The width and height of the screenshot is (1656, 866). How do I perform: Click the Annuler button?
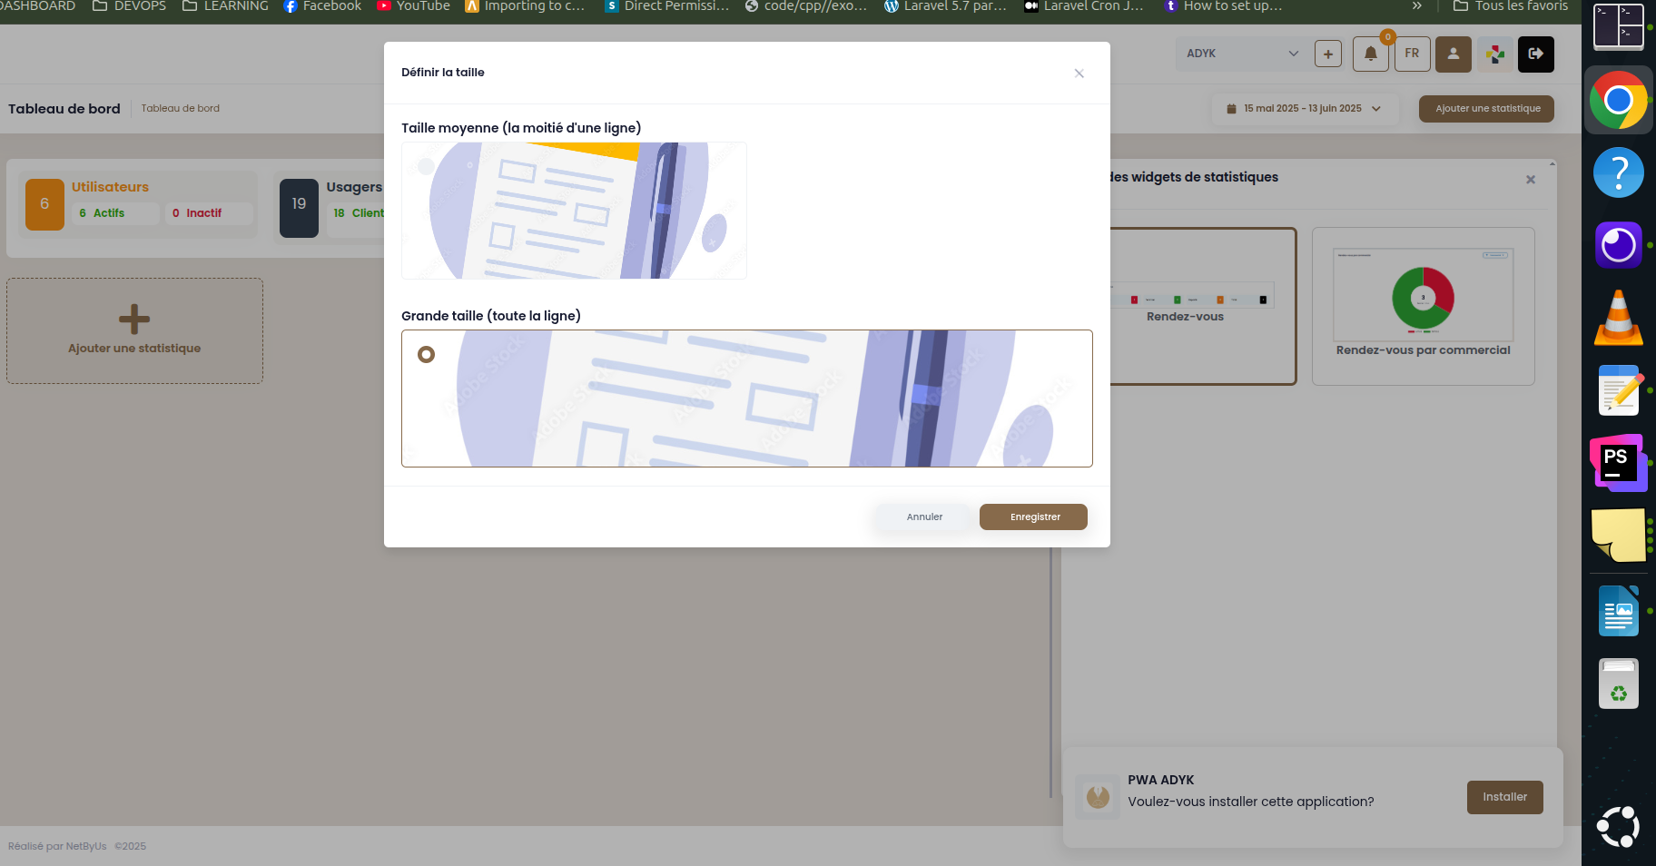tap(924, 517)
